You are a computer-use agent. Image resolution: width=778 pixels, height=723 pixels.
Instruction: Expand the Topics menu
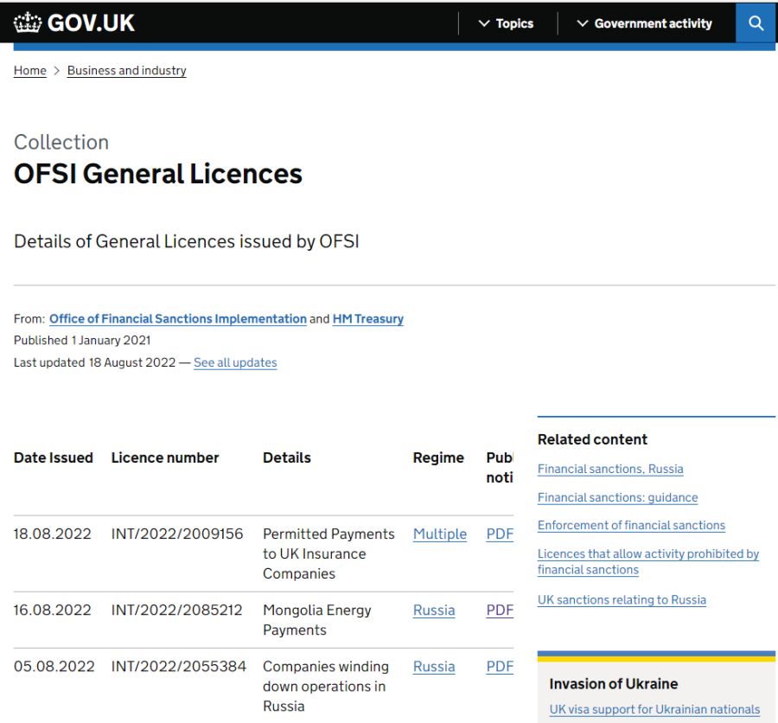coord(506,23)
